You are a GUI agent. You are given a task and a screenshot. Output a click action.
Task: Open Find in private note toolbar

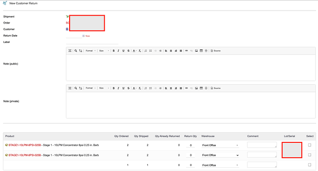[76, 88]
